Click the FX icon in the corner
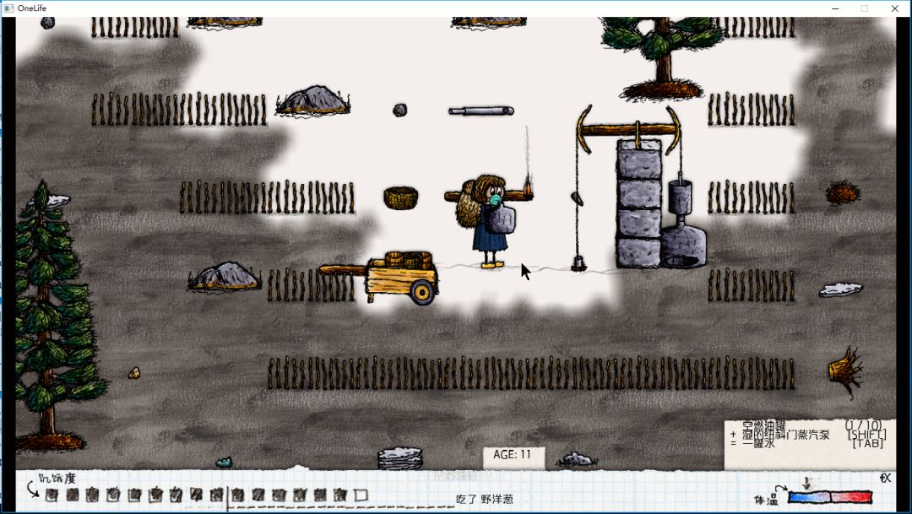This screenshot has height=514, width=912. point(885,478)
